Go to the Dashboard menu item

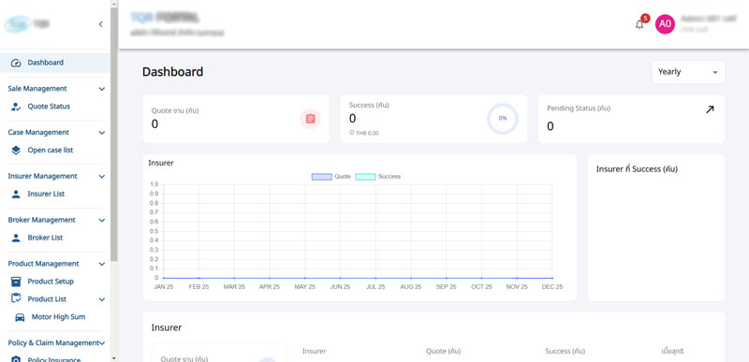tap(55, 63)
